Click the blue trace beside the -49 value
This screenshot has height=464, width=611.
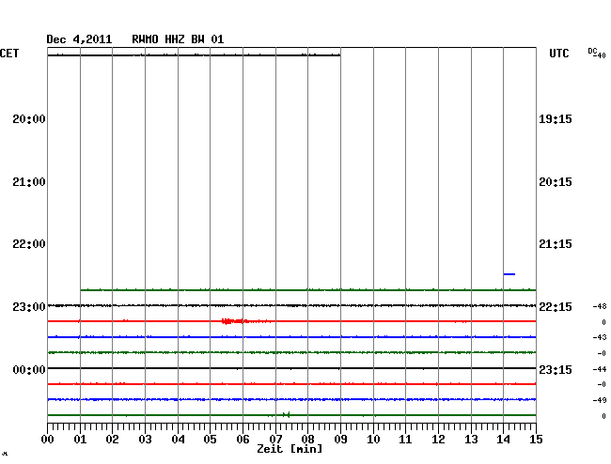pos(291,399)
